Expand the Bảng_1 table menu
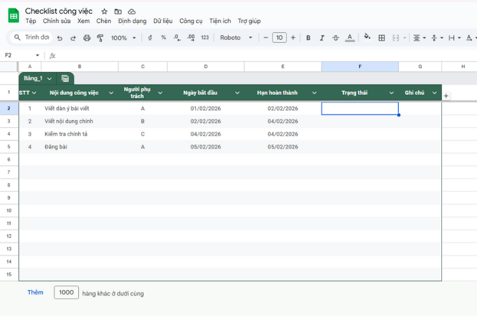477x318 pixels. (49, 78)
